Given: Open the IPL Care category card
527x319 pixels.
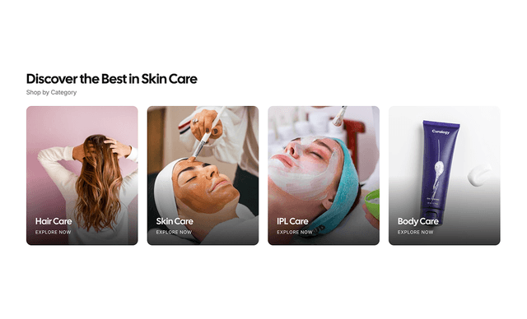Looking at the screenshot, I should [324, 175].
